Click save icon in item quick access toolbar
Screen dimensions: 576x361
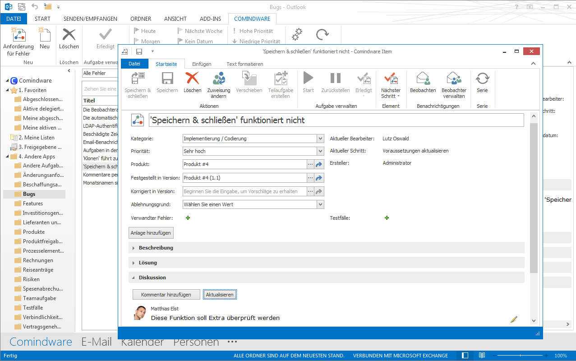click(139, 51)
